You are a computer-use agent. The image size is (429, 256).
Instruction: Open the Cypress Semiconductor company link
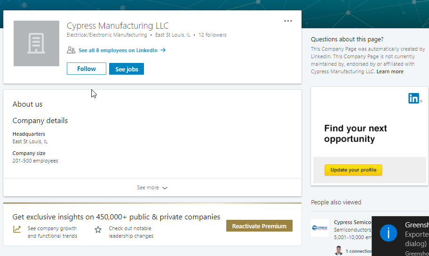(x=353, y=222)
